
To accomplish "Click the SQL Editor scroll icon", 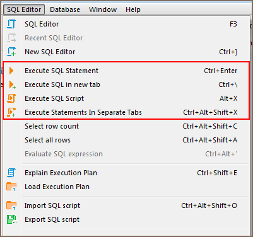I will [11, 24].
